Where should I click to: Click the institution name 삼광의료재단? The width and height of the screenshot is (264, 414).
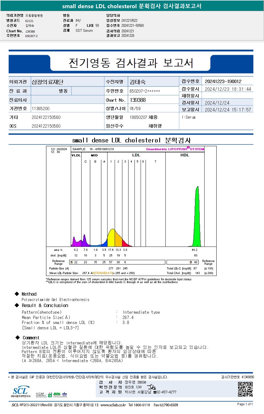pos(48,82)
